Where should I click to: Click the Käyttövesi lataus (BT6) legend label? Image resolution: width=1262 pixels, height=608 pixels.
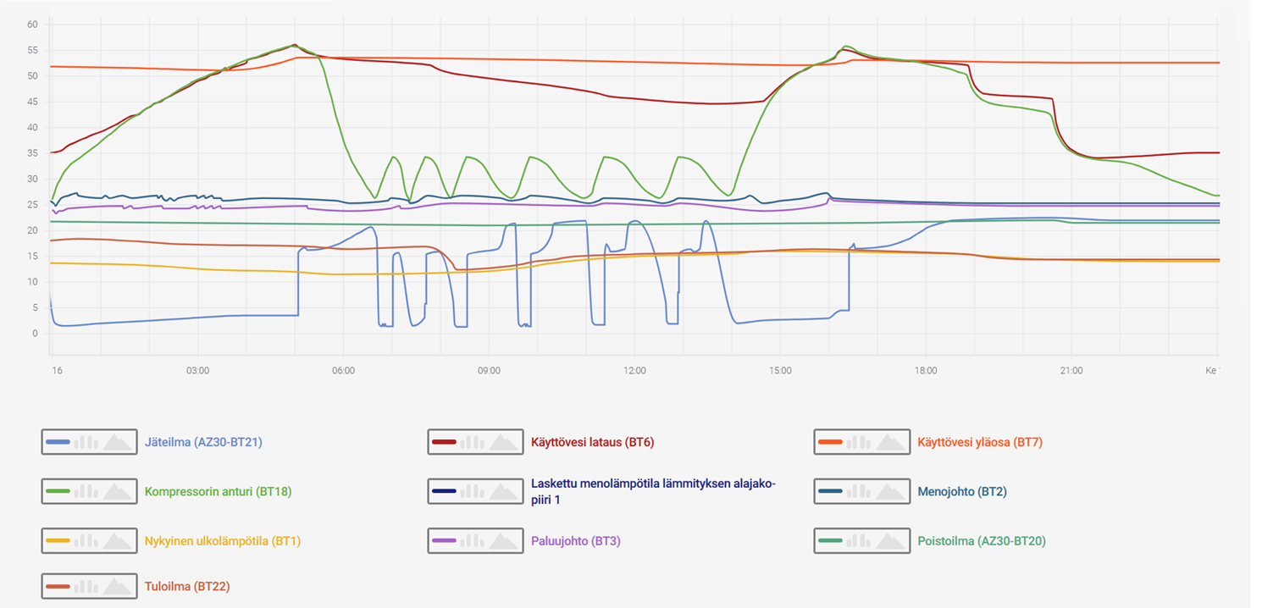pyautogui.click(x=592, y=442)
